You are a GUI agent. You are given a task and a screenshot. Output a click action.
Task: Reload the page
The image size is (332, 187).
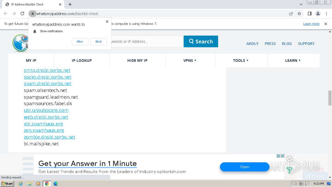[x=23, y=14]
